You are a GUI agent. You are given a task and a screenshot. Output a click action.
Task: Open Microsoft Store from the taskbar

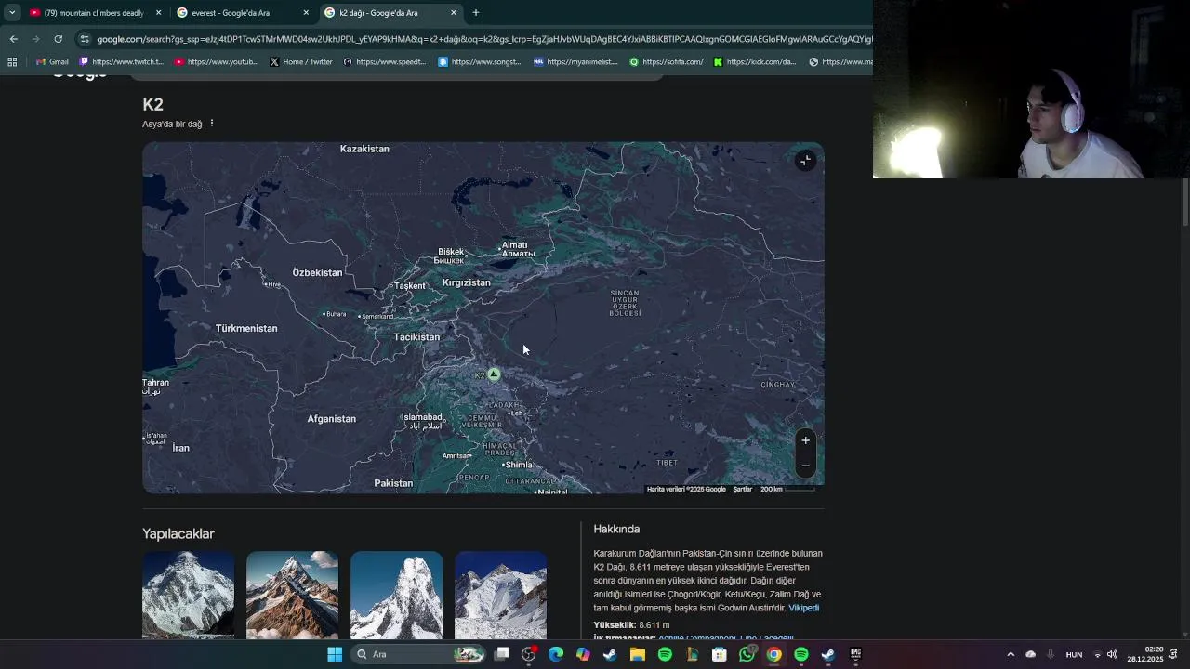click(x=720, y=654)
